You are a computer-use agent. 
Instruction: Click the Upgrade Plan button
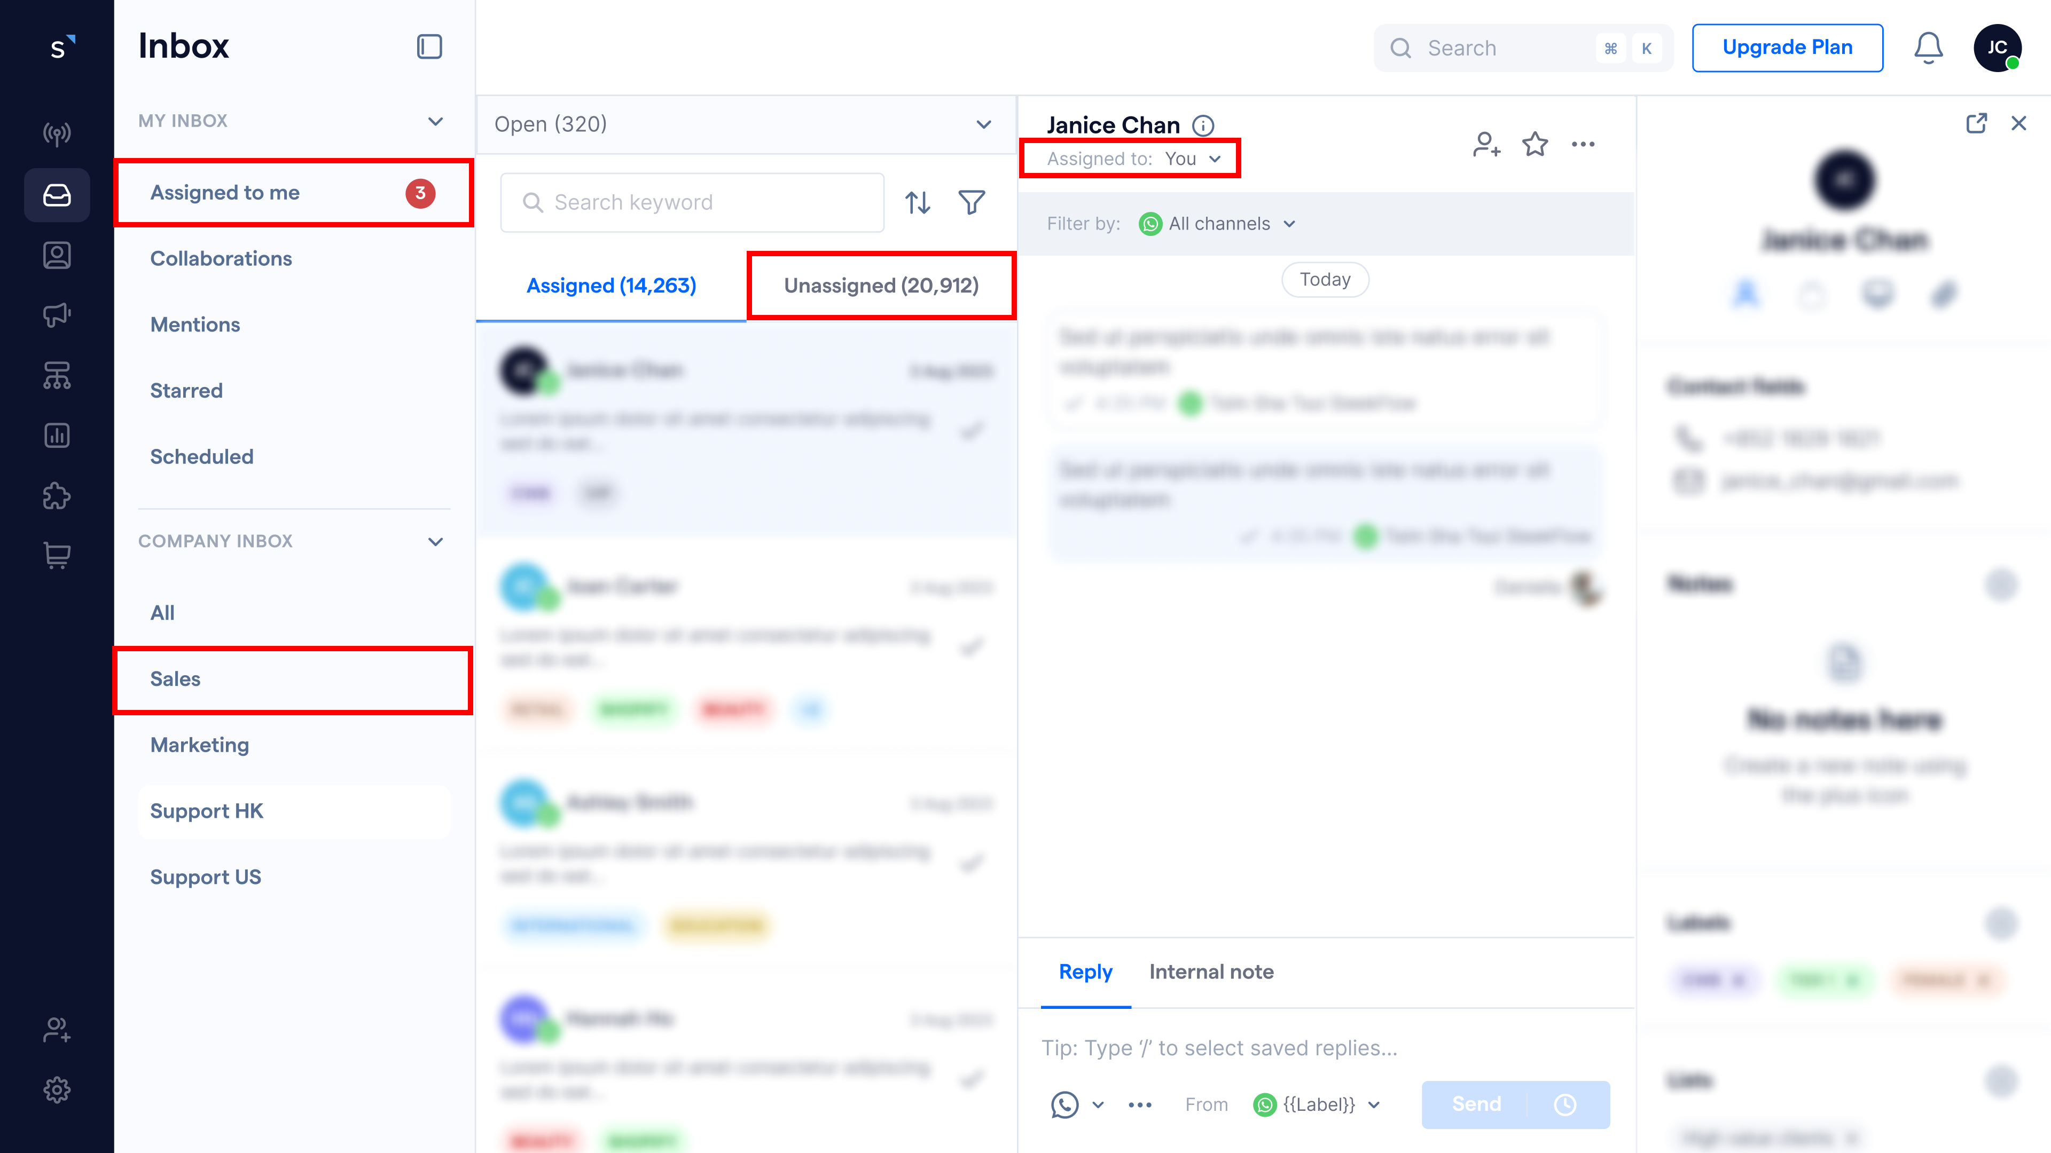point(1788,46)
